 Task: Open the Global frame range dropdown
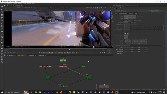pos(15,53)
